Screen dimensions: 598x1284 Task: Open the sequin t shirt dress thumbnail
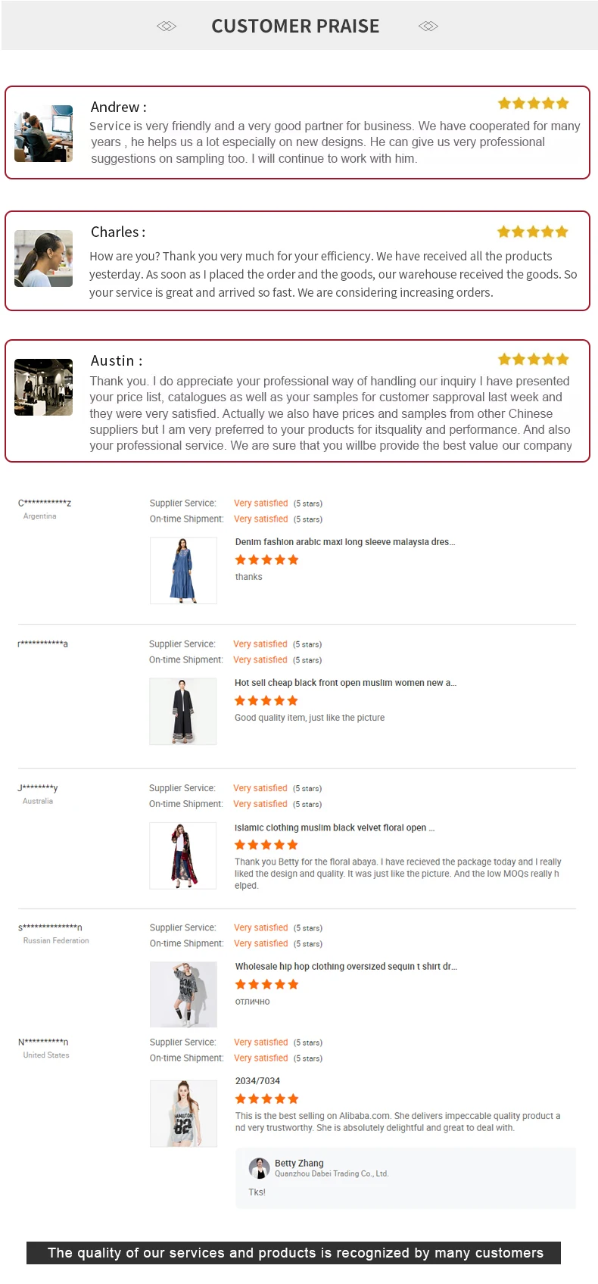(183, 994)
